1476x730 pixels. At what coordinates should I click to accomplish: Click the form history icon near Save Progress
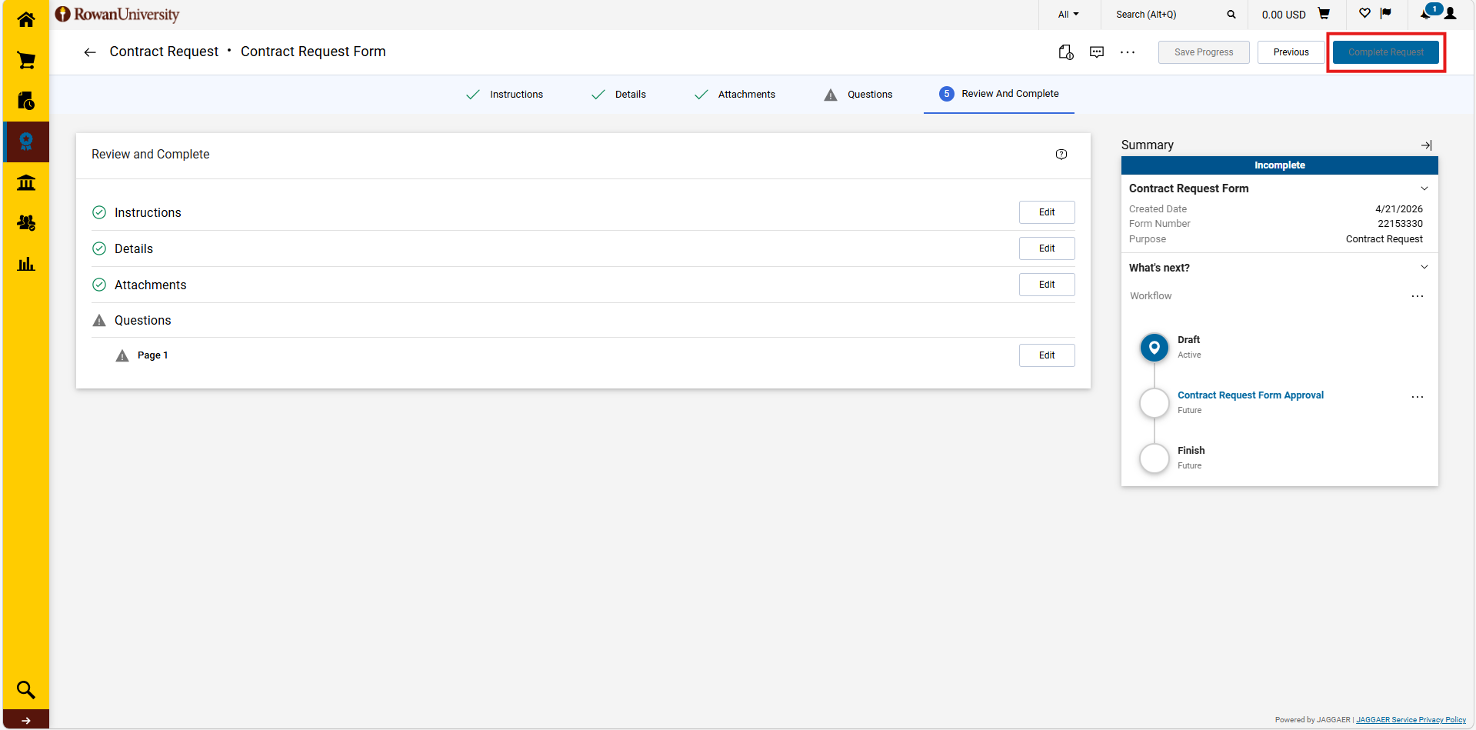1066,52
